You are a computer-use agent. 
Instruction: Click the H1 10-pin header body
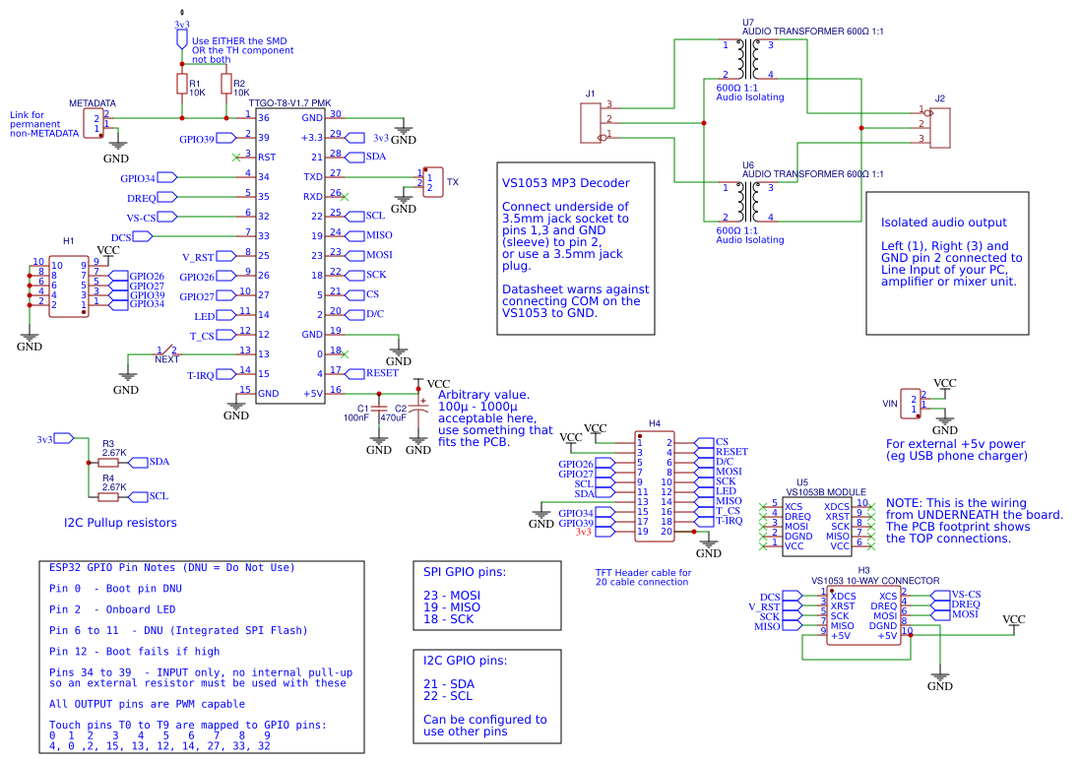(69, 286)
